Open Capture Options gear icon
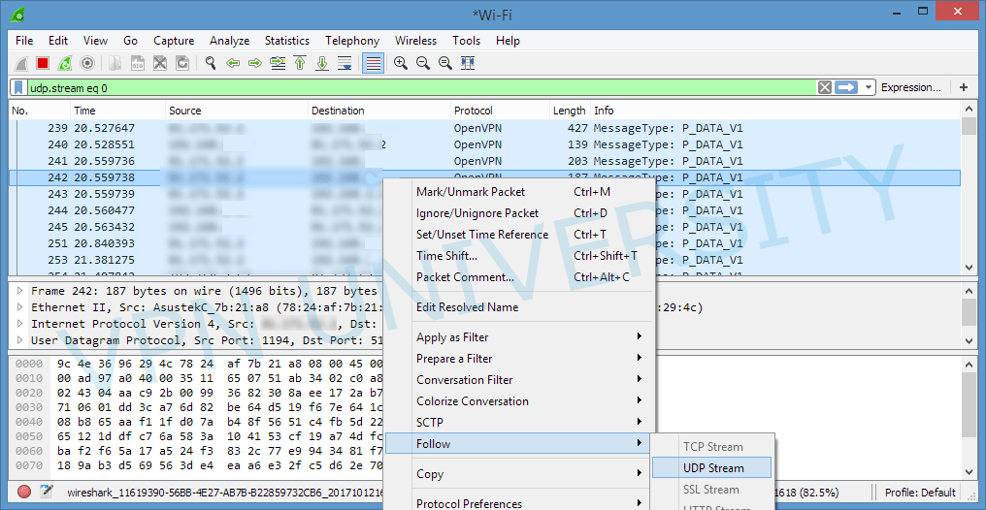Screen dimensions: 986x510 coord(86,63)
